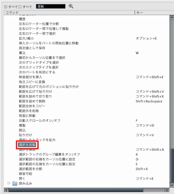Select the 次のスナップタイプを選択 command
174x194 pixels.
[x=39, y=67]
